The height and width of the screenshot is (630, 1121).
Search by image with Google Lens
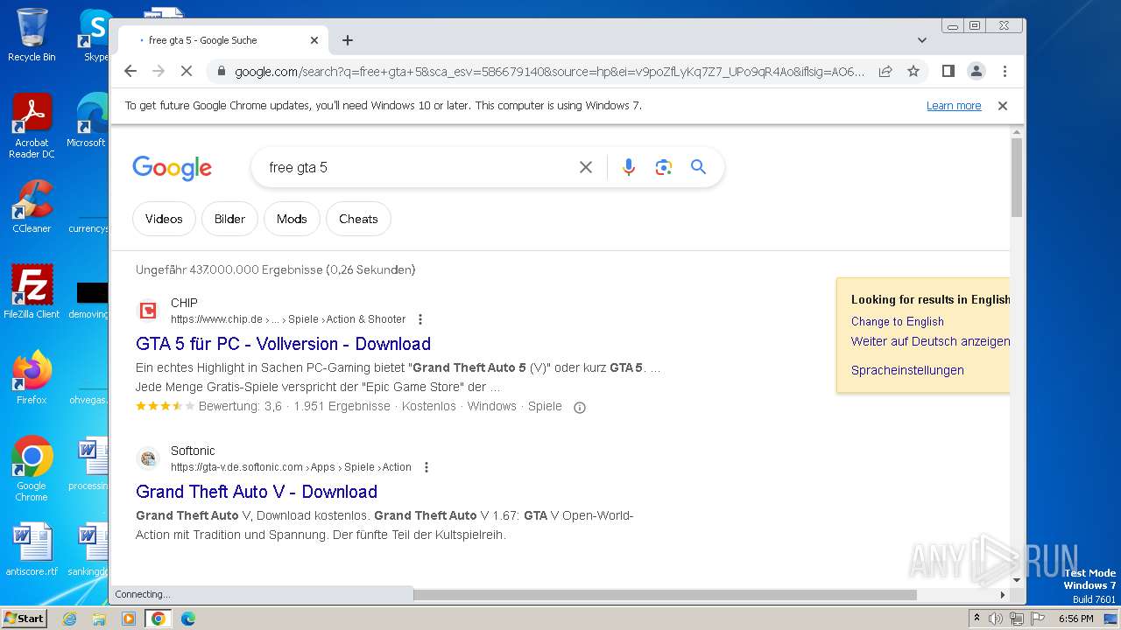pyautogui.click(x=663, y=167)
